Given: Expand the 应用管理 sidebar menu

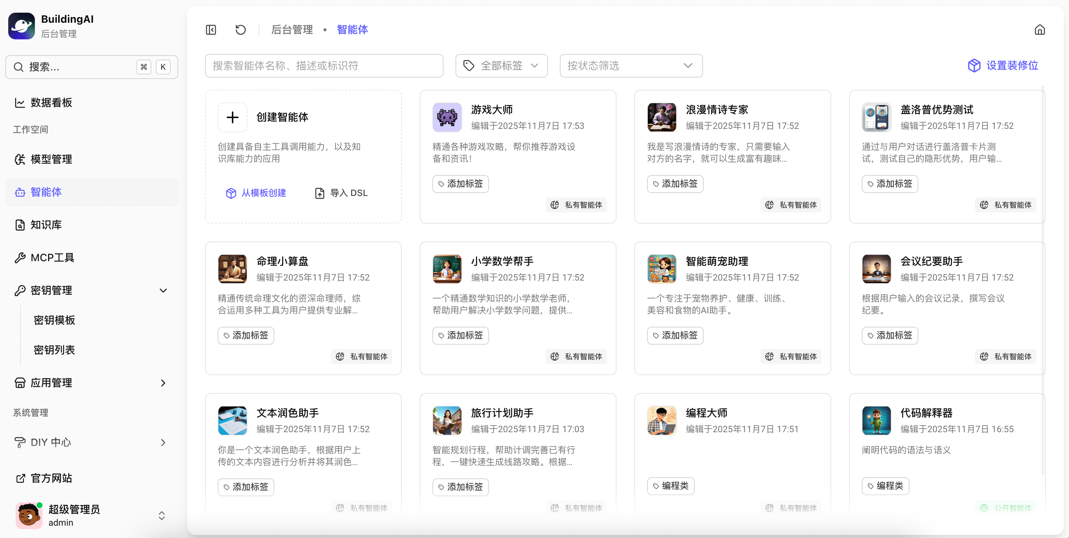Looking at the screenshot, I should 163,383.
